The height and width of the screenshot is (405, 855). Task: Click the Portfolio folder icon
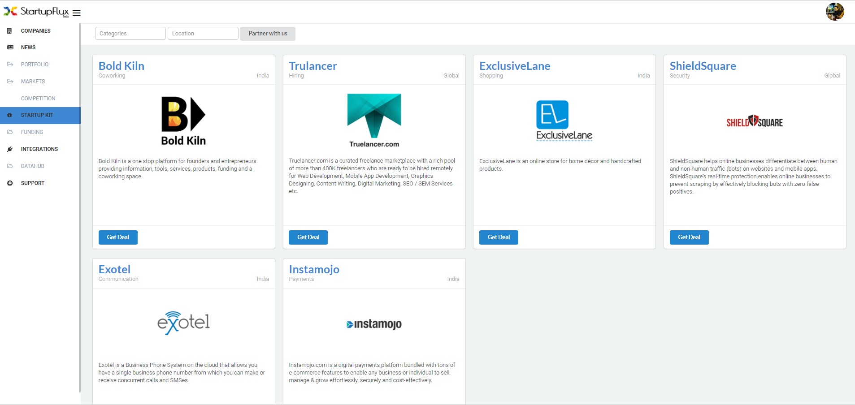pyautogui.click(x=10, y=65)
